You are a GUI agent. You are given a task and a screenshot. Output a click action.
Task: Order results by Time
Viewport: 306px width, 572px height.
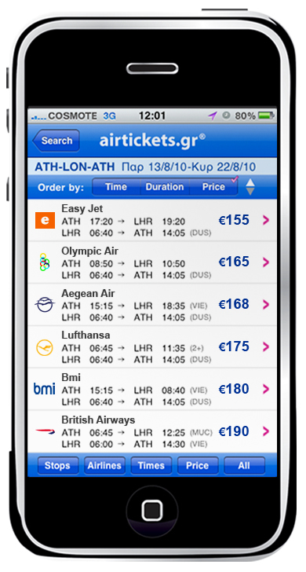point(116,187)
